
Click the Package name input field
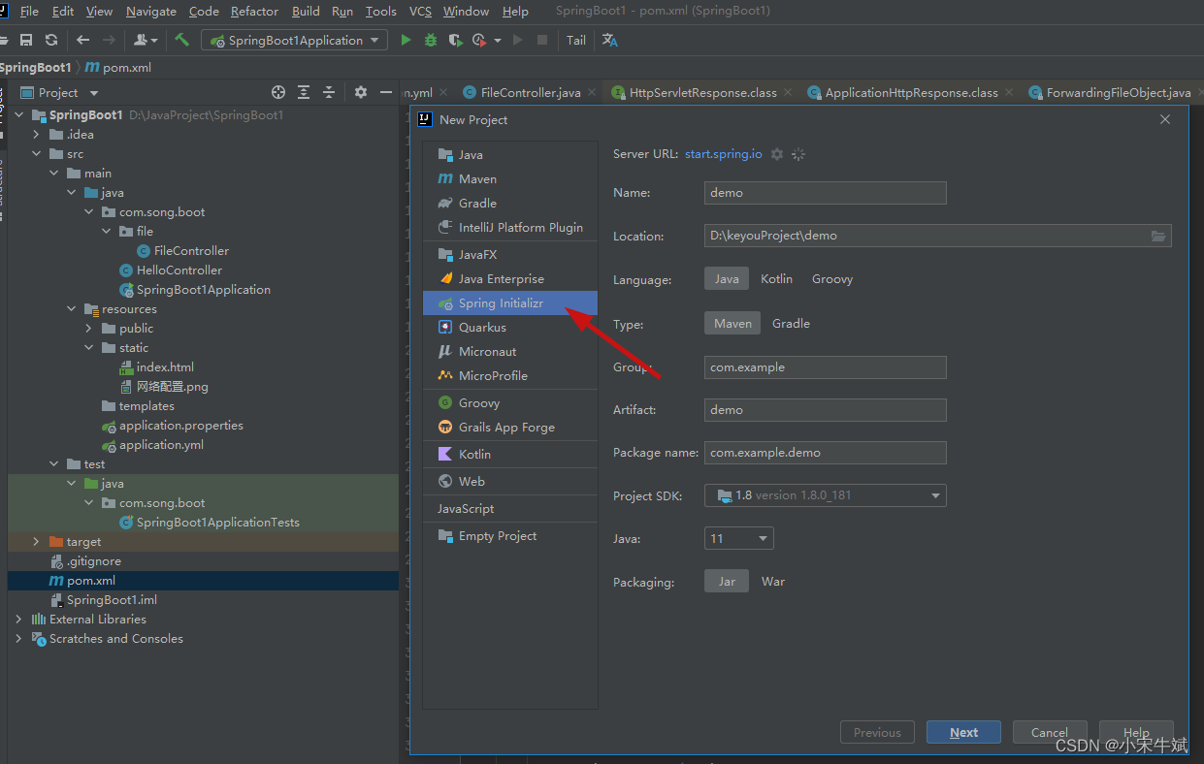826,452
